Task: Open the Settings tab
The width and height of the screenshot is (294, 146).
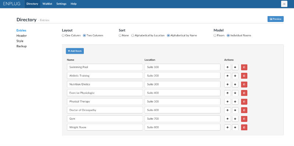Action: click(61, 4)
